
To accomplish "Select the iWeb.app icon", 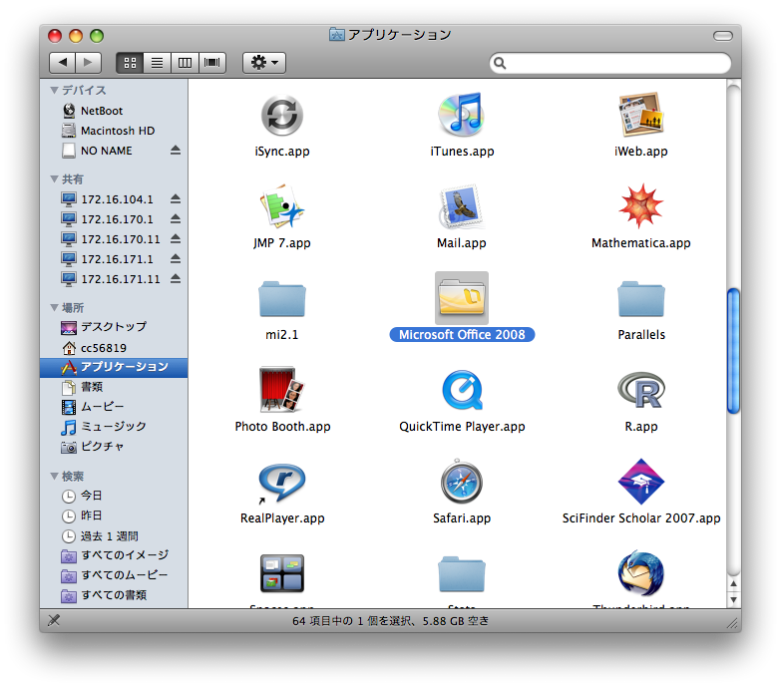I will point(641,115).
